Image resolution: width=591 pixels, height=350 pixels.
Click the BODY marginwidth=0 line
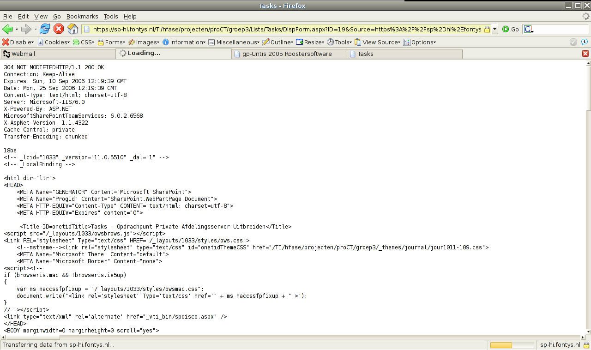[81, 331]
